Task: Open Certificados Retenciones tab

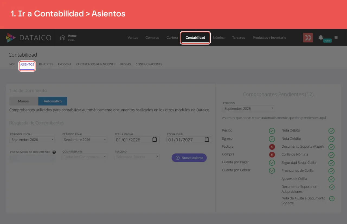Action: pos(96,64)
